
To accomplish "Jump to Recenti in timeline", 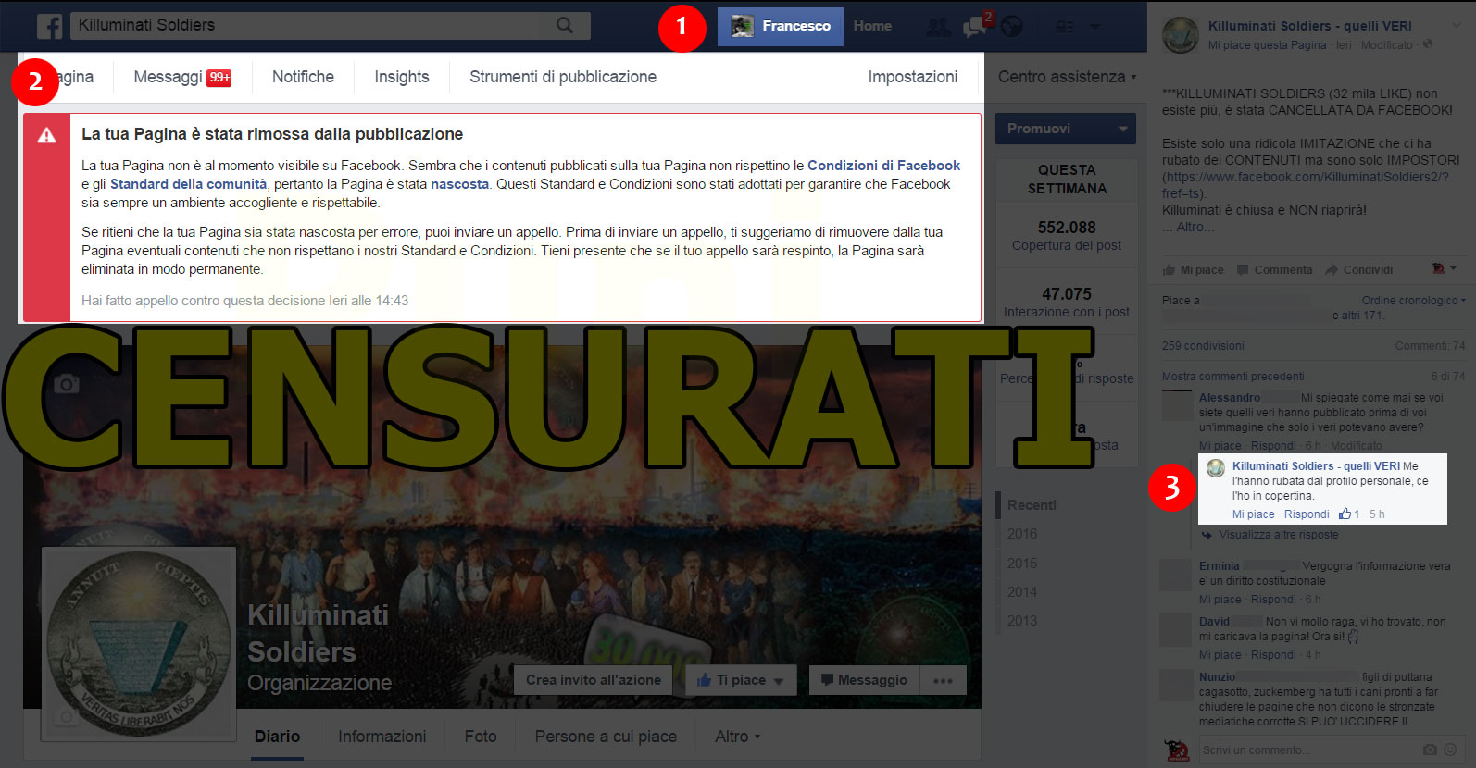I will [x=1032, y=505].
